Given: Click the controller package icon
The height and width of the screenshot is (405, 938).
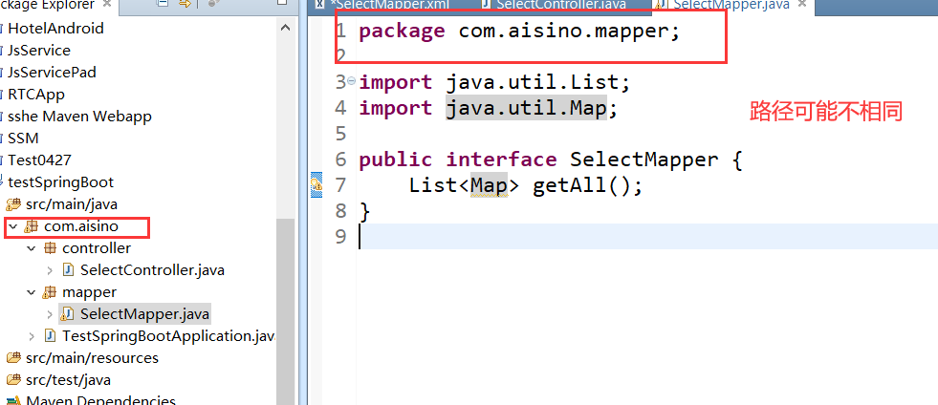Looking at the screenshot, I should tap(51, 248).
